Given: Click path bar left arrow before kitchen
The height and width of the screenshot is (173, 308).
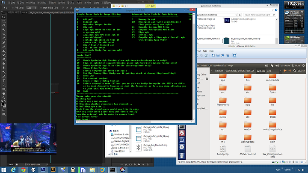Looking at the screenshot, I should (212, 71).
